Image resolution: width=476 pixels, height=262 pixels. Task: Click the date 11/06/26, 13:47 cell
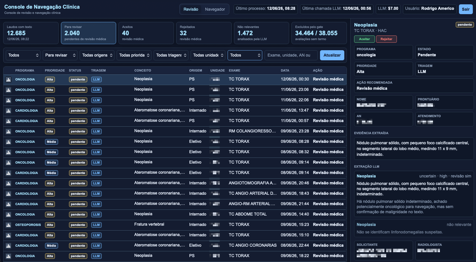(295, 110)
